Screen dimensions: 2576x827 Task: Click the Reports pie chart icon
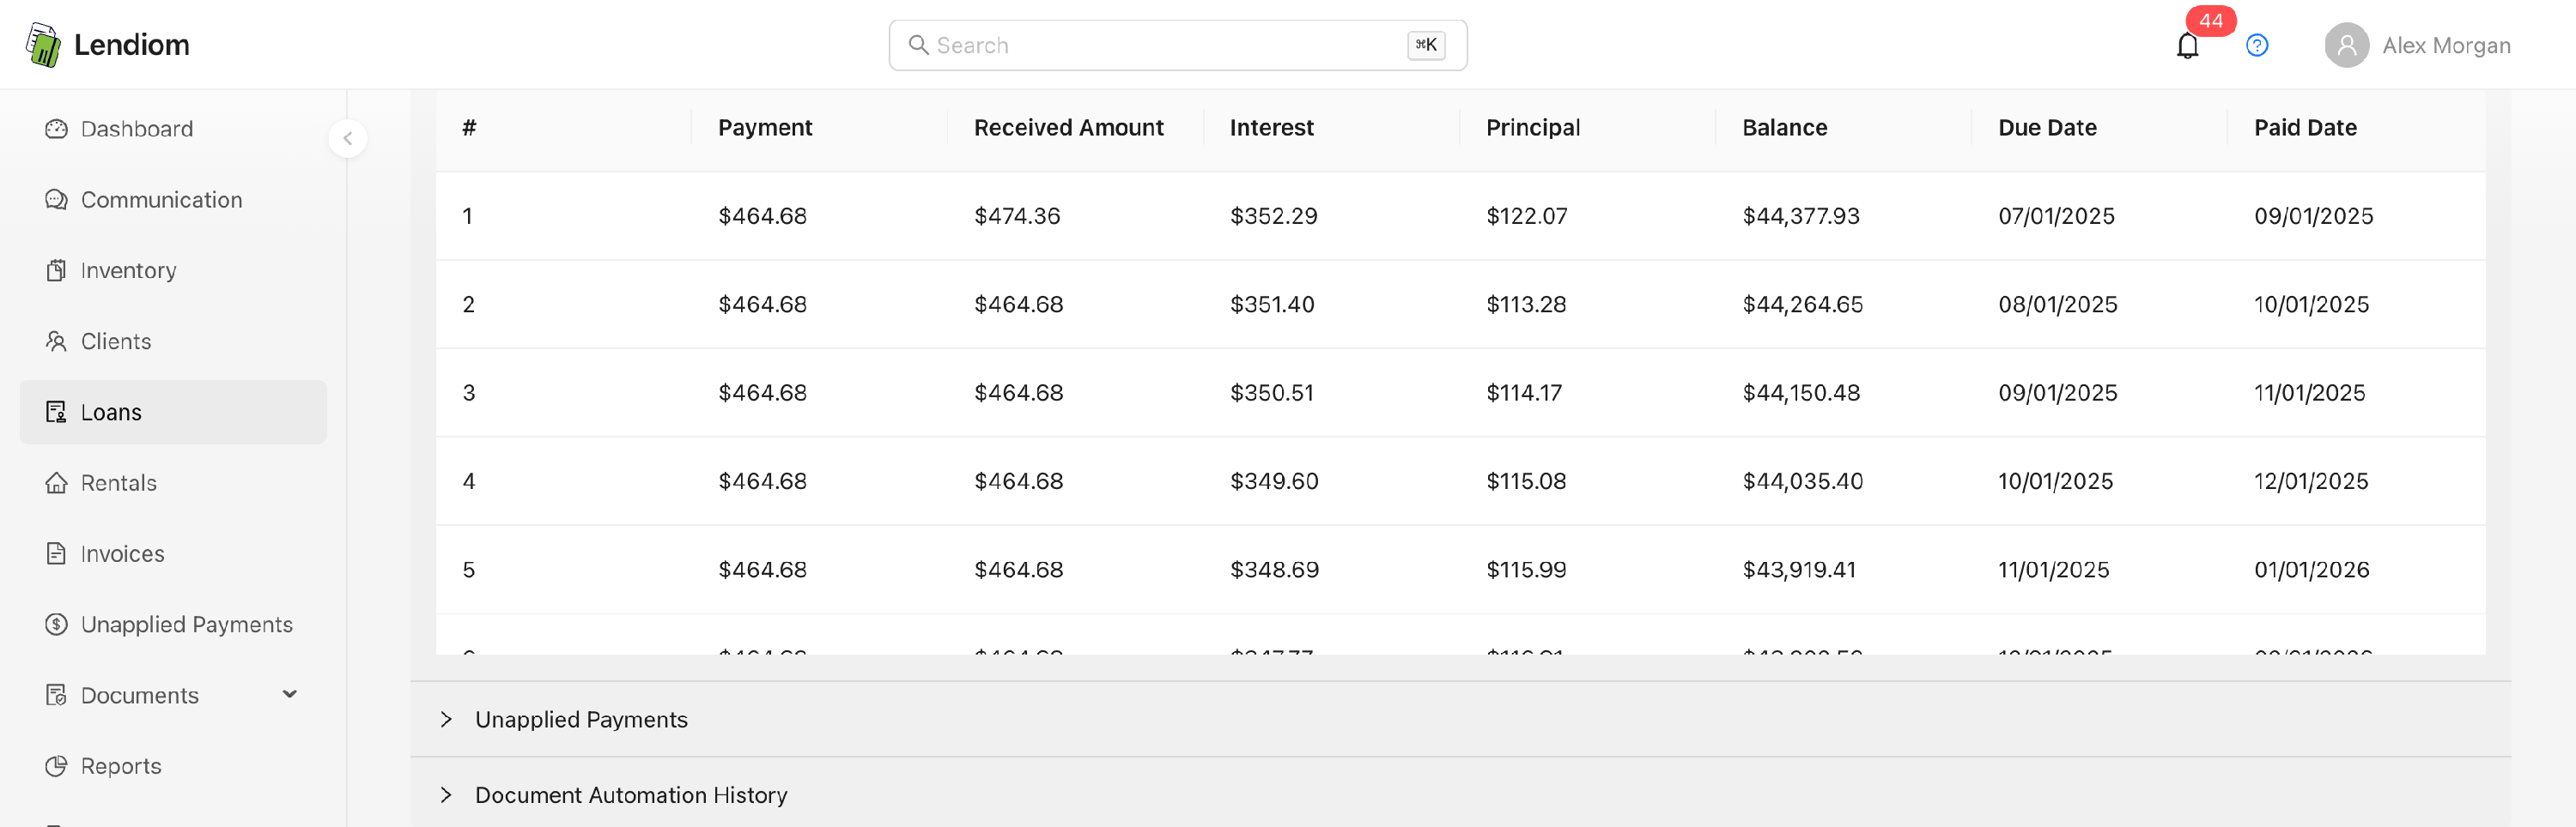click(56, 766)
